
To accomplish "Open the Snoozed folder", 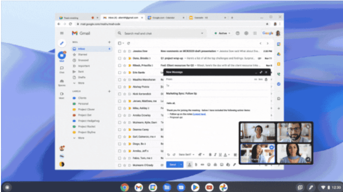I will coord(83,60).
